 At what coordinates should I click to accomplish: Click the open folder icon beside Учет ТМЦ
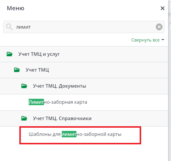point(17,70)
